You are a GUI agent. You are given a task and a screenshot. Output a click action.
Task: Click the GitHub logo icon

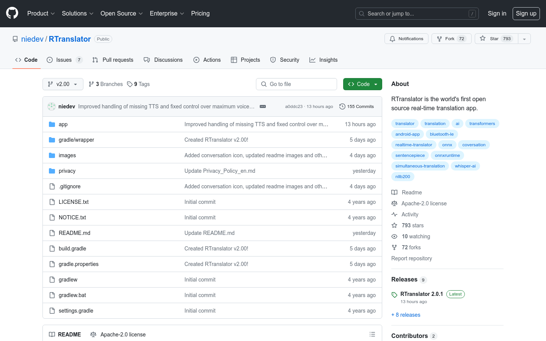coord(12,13)
